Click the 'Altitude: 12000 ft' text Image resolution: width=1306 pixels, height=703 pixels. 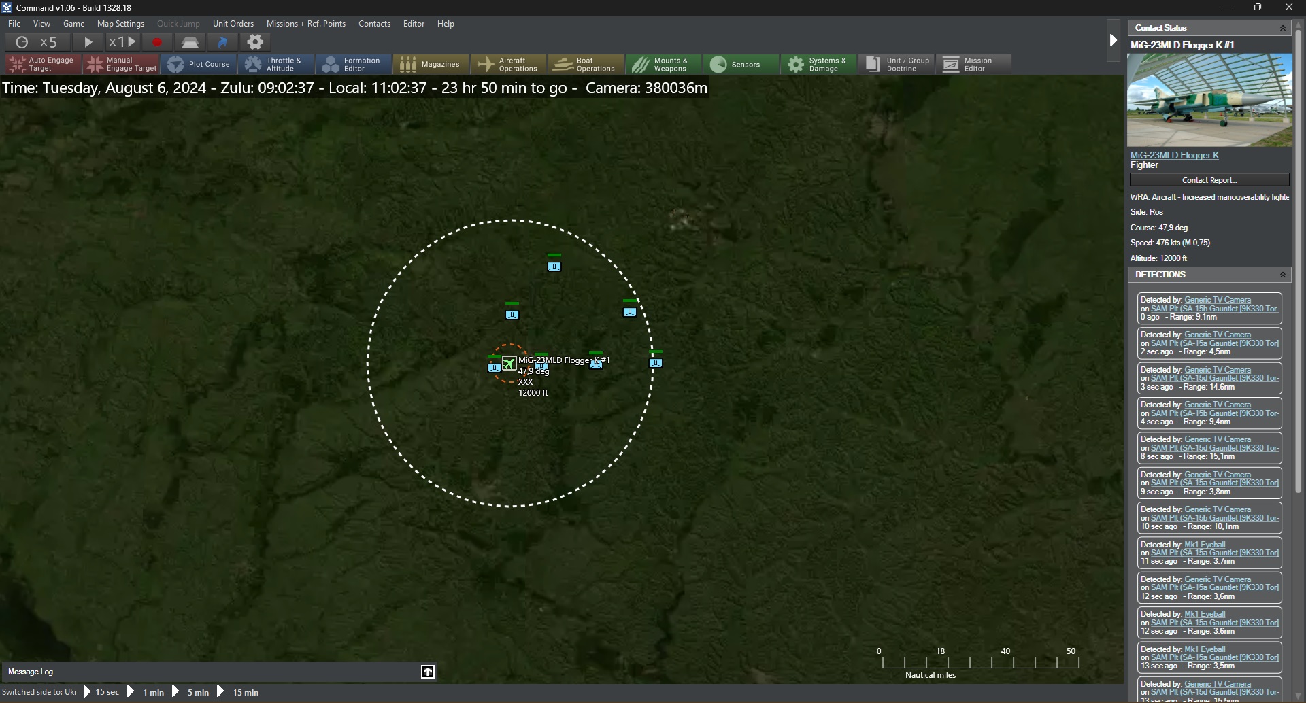point(1158,258)
